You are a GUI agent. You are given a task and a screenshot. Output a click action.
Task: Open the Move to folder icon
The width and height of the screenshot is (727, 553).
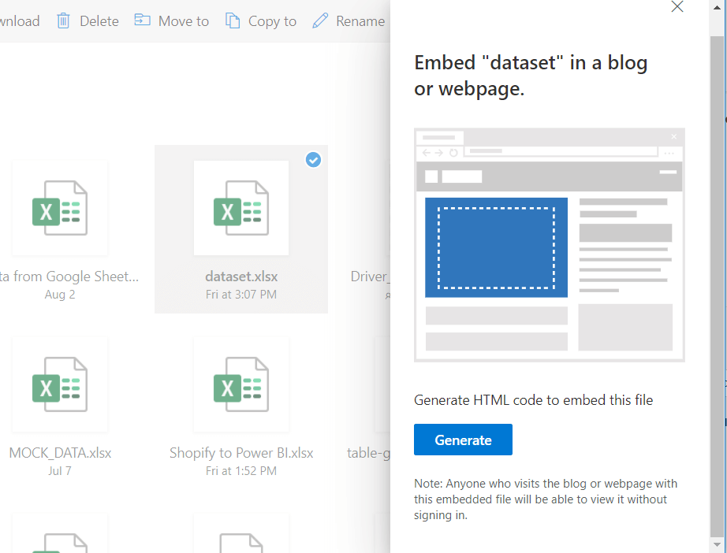coord(143,20)
